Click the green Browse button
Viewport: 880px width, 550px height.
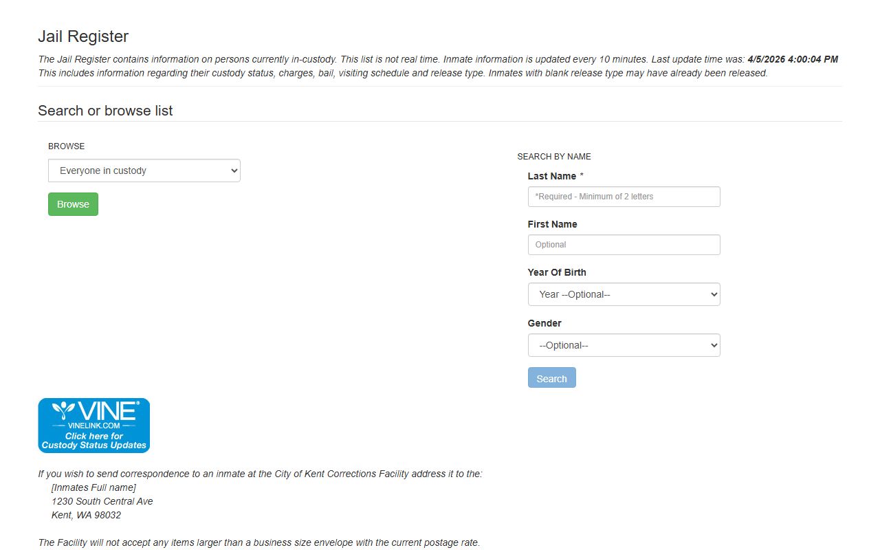click(x=73, y=204)
